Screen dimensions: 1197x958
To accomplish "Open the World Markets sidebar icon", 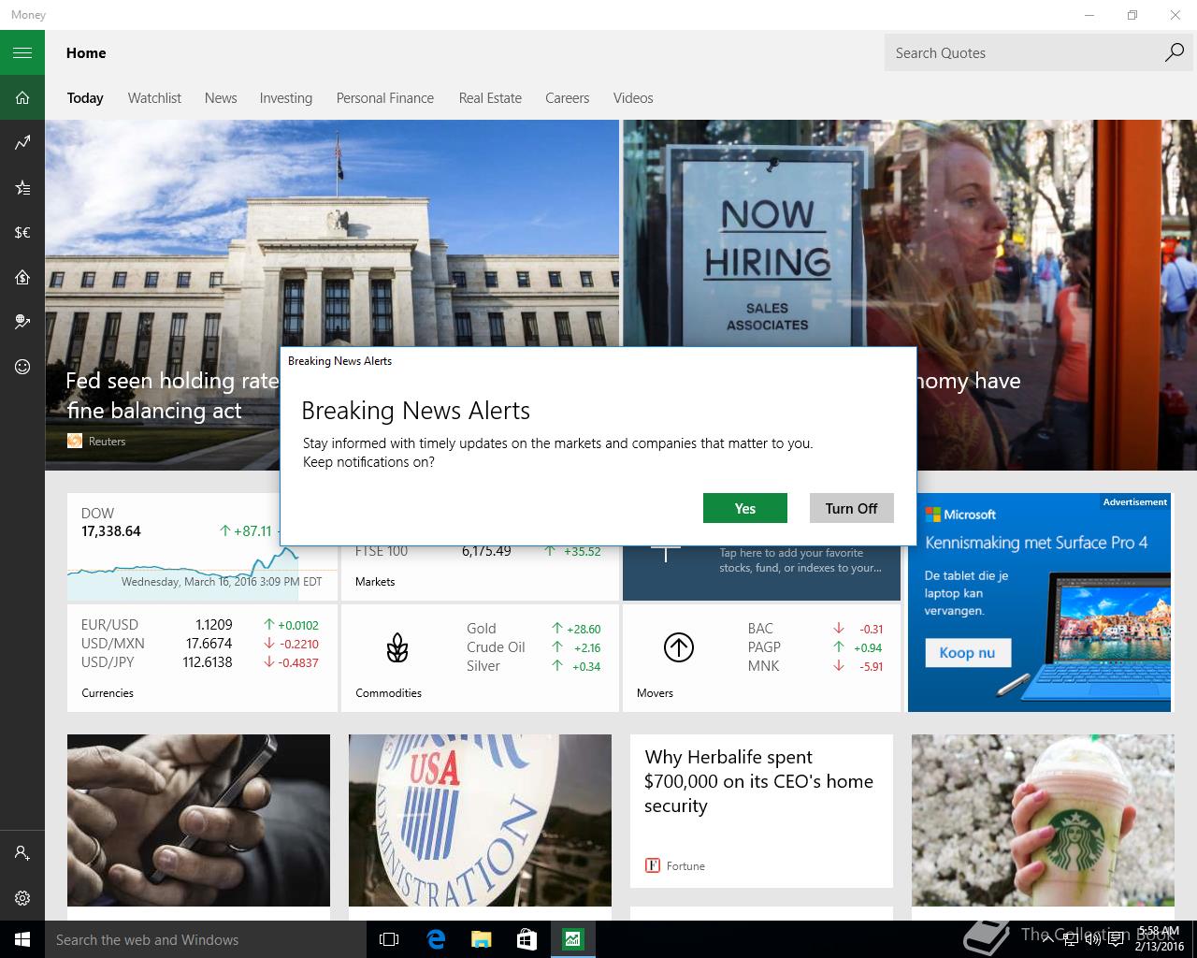I will point(22,322).
